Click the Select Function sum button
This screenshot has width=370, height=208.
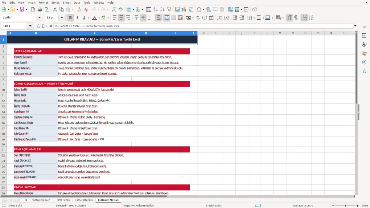click(x=43, y=26)
